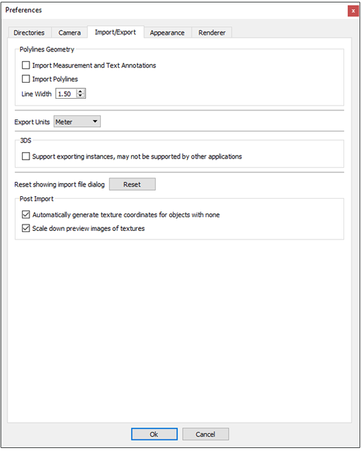Confirm preferences with the Ok button
362x451 pixels.
154,434
